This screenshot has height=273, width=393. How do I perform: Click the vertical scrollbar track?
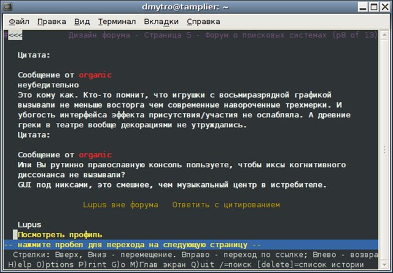(x=384, y=150)
